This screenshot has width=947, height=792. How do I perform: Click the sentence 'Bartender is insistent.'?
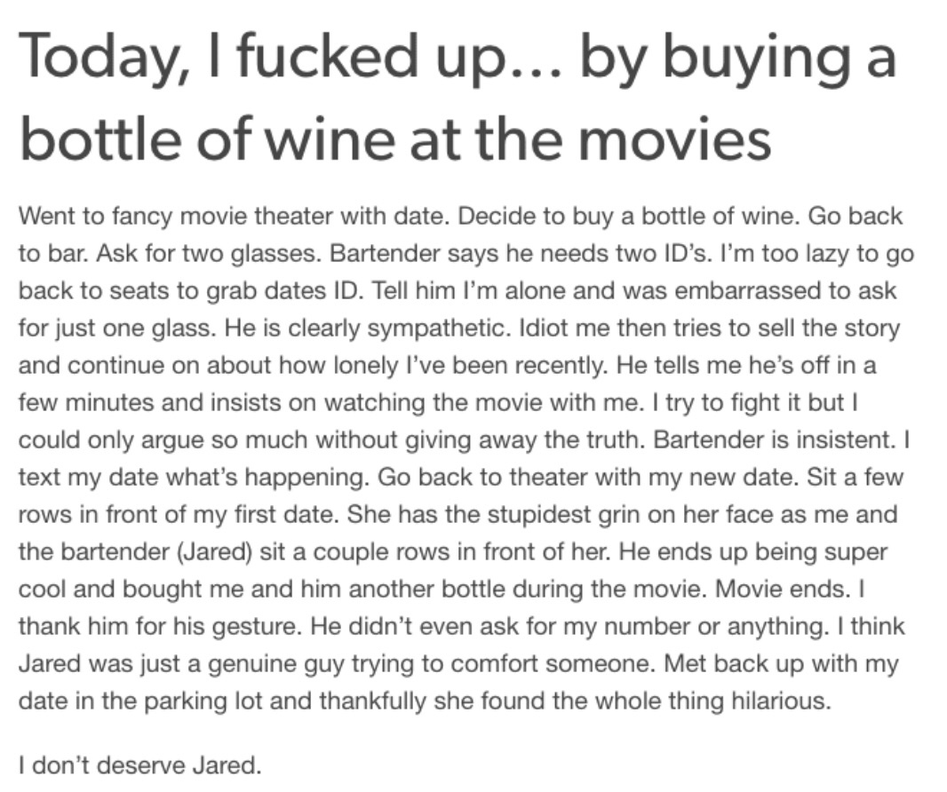[x=775, y=440]
